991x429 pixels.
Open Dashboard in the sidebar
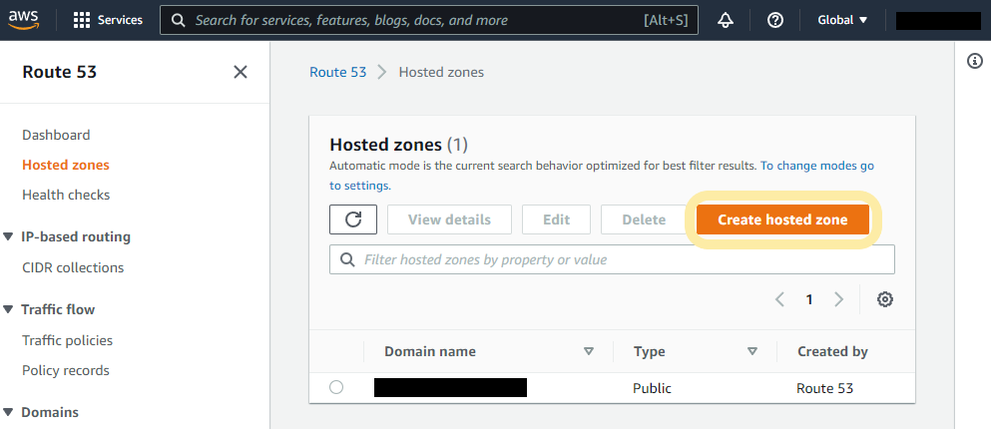(56, 136)
